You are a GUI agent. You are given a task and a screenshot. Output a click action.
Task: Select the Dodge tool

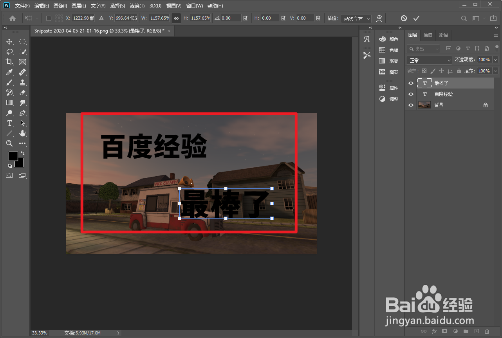(x=9, y=113)
